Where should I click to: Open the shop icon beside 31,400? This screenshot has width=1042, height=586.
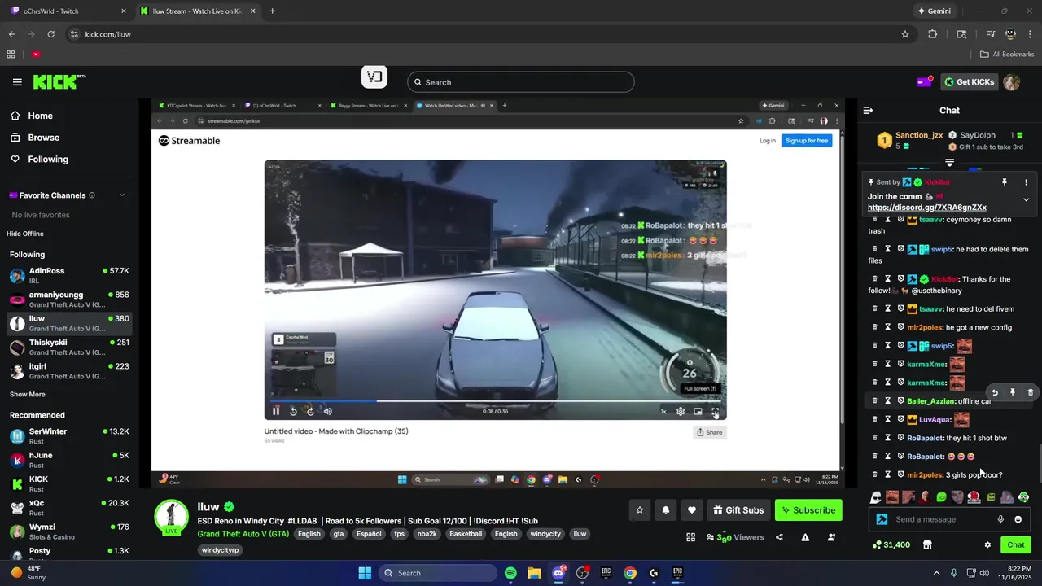click(926, 545)
